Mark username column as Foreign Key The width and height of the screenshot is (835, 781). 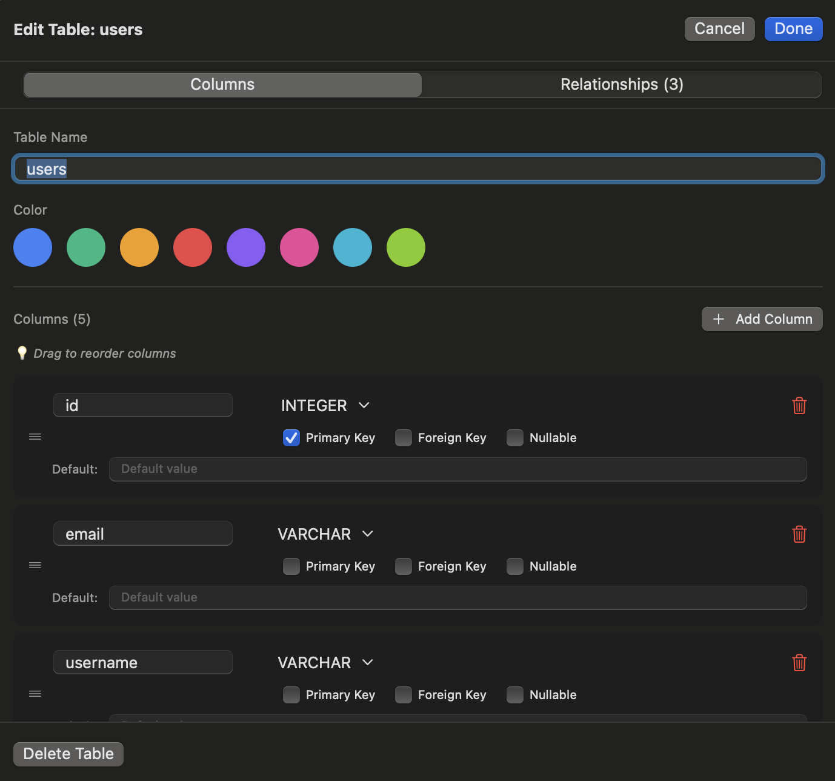[404, 695]
